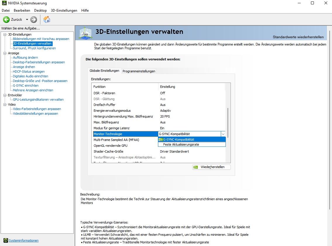Go to the home page via the house icon
The image size is (332, 246).
[47, 20]
